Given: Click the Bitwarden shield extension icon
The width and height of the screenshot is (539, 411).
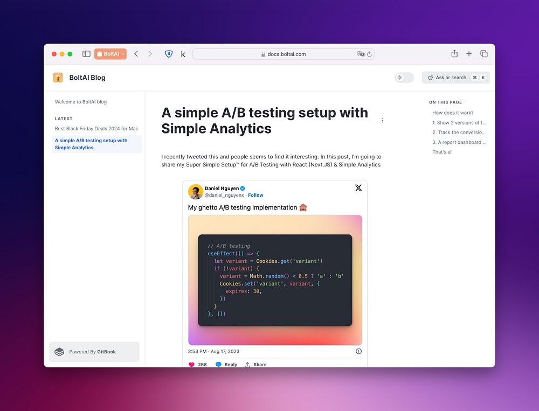Looking at the screenshot, I should click(x=169, y=54).
